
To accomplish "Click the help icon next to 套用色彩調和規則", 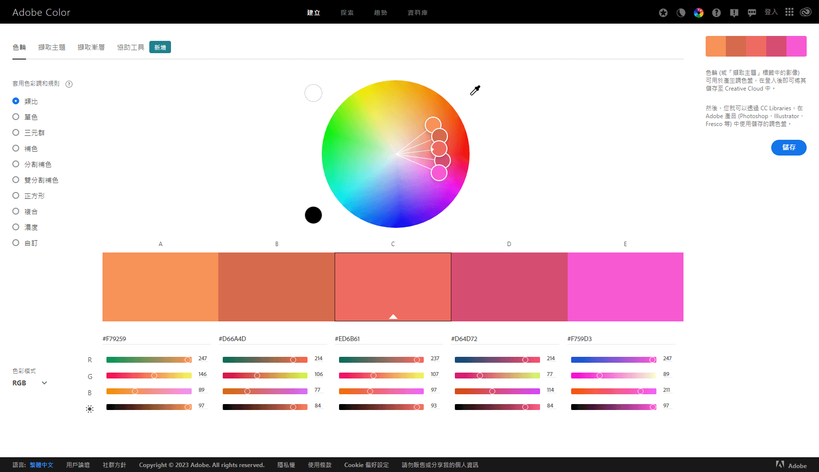I will tap(69, 84).
